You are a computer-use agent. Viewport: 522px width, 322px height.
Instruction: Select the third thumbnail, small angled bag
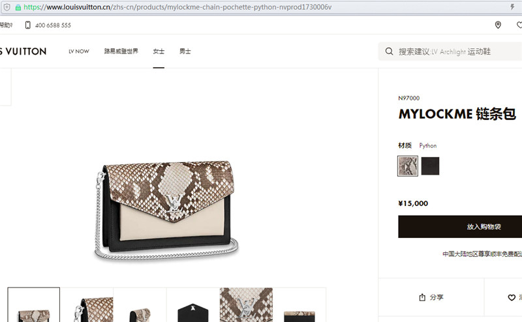[x=140, y=304]
